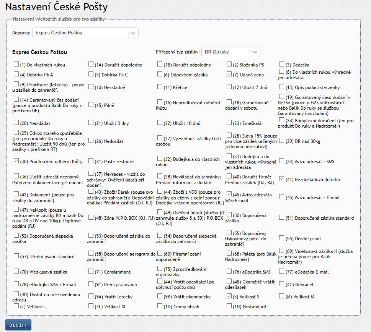371x332 pixels.
Task: Expand the Přiřazený typ zásilky dropdown
Action: pos(230,52)
